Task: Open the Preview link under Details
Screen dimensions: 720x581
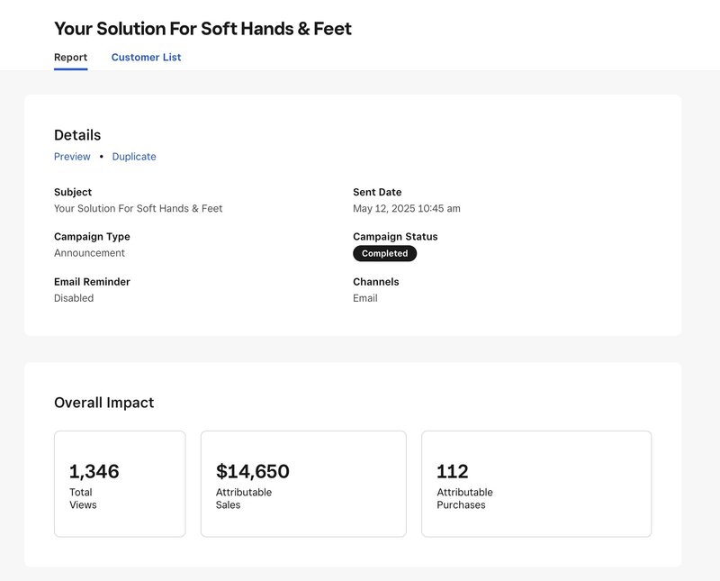Action: [72, 157]
